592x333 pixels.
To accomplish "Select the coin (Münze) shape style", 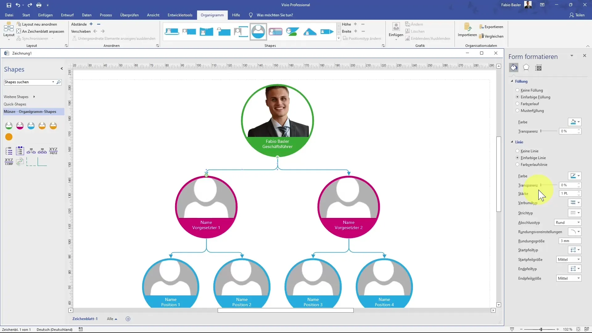I will (x=258, y=31).
